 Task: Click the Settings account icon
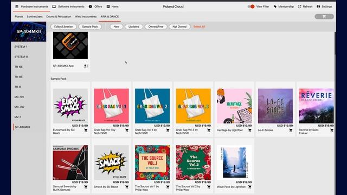[318, 6]
